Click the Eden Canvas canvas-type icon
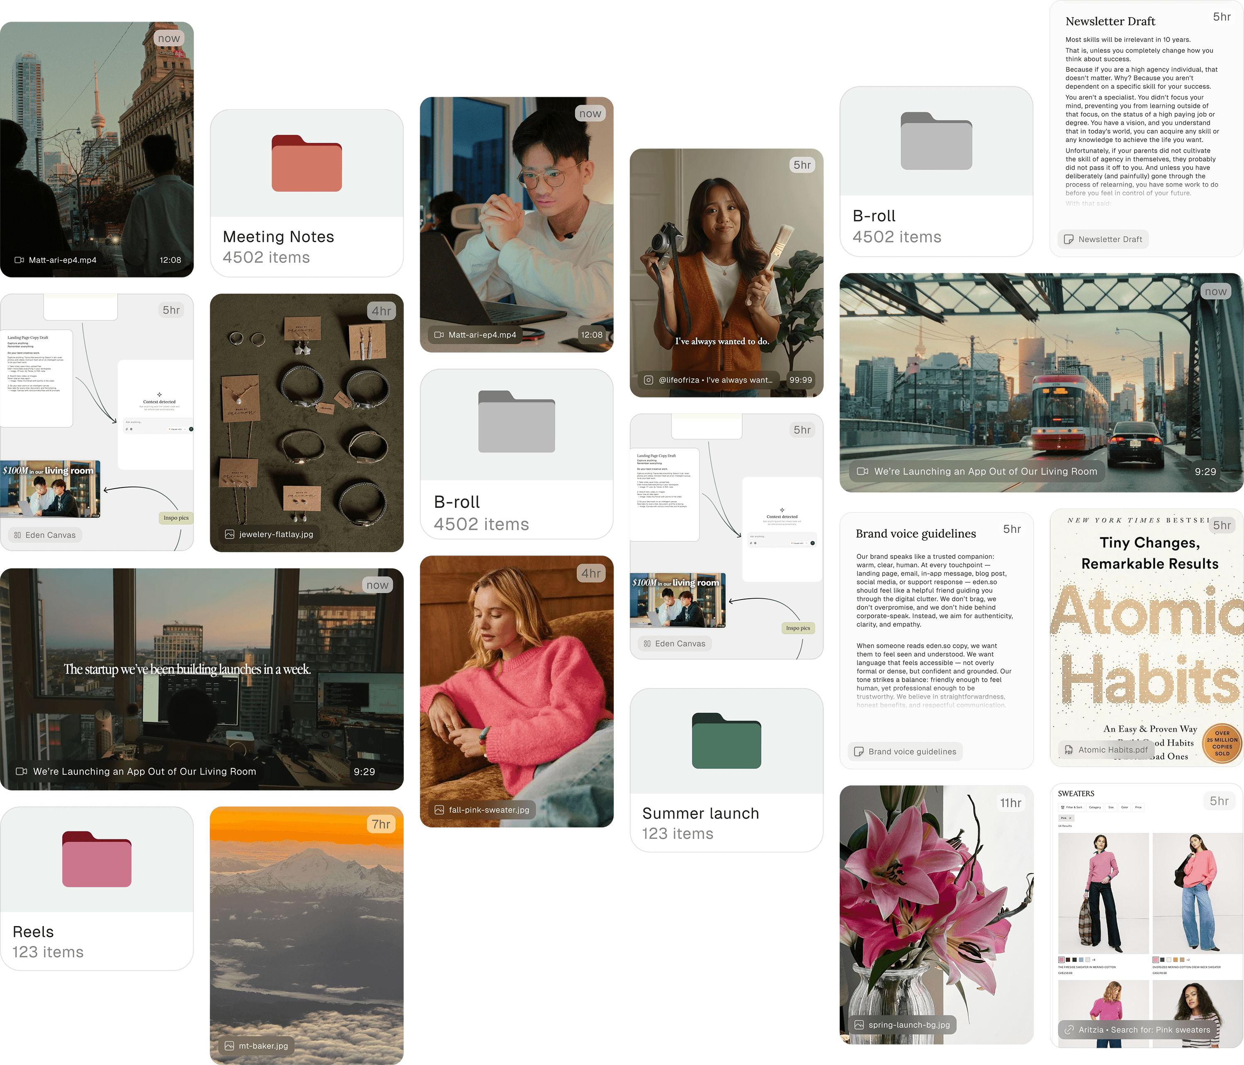The image size is (1244, 1065). click(17, 535)
